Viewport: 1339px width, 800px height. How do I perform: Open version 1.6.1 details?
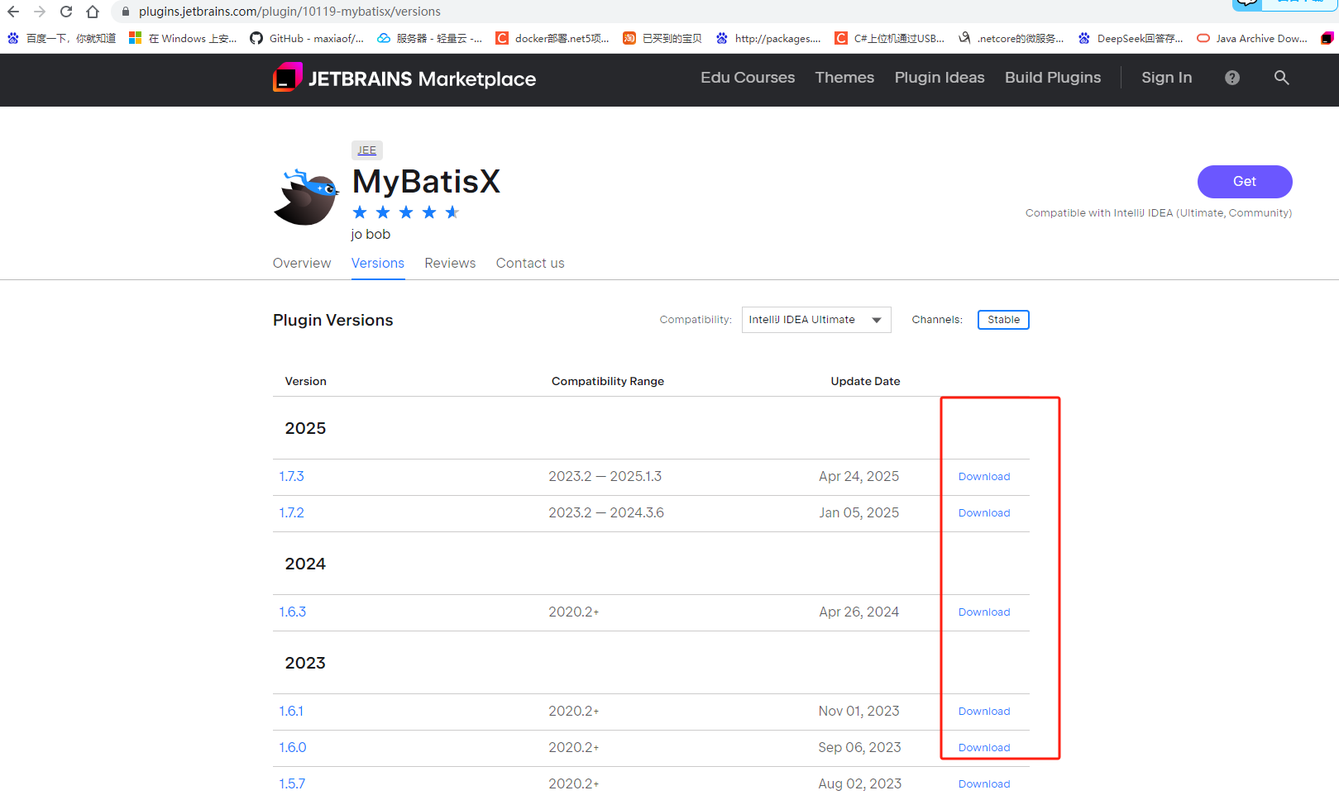(x=291, y=711)
